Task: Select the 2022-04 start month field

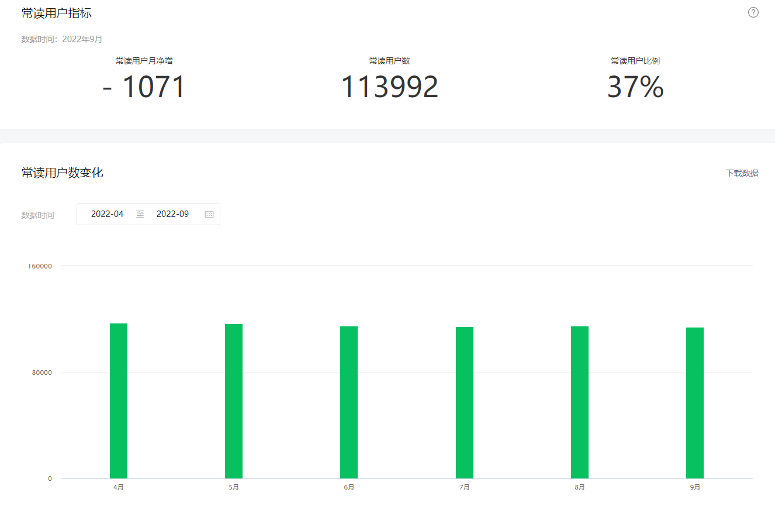Action: (108, 214)
